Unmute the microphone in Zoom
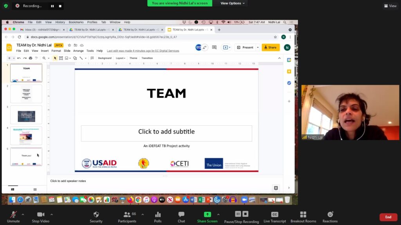Image resolution: width=401 pixels, height=225 pixels. (x=13, y=215)
